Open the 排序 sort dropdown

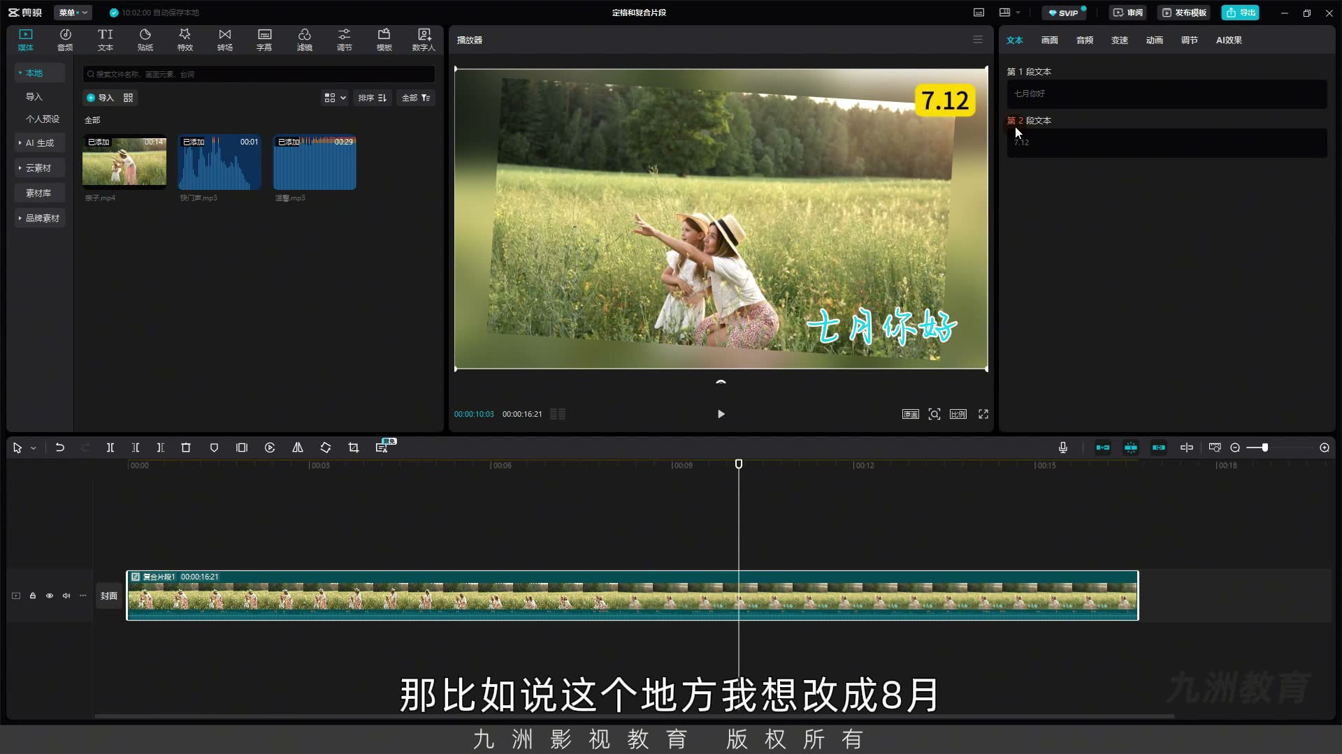[x=373, y=98]
